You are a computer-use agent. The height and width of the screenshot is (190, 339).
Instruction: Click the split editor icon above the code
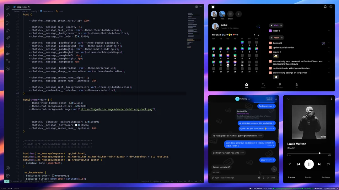click(x=196, y=6)
